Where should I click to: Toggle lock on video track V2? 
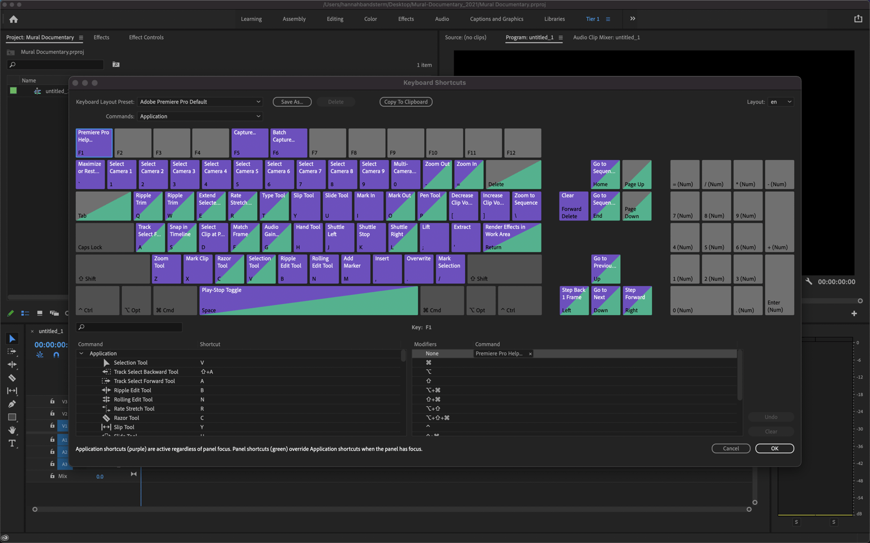(52, 413)
